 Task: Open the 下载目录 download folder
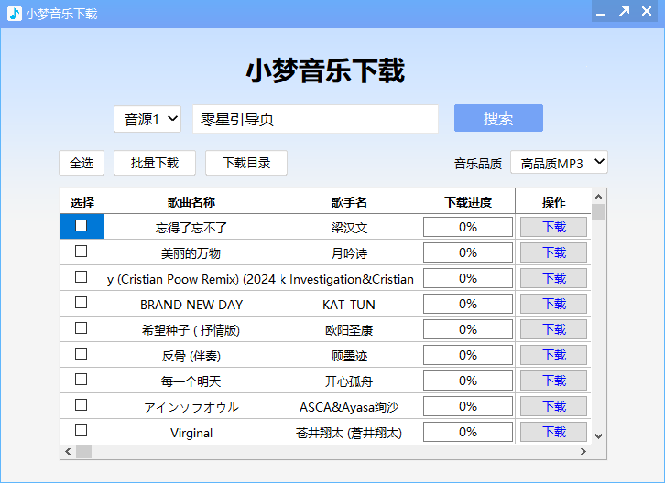click(x=246, y=163)
